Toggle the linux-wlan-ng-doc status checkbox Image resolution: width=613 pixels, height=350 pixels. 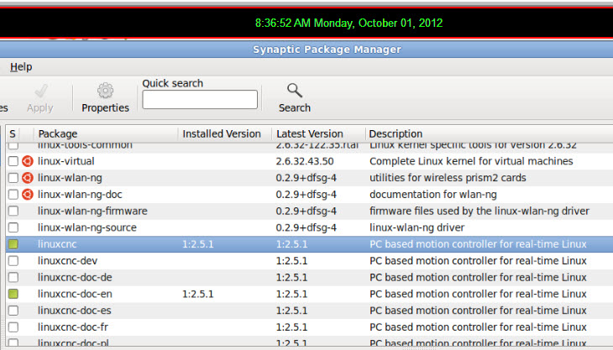point(13,194)
